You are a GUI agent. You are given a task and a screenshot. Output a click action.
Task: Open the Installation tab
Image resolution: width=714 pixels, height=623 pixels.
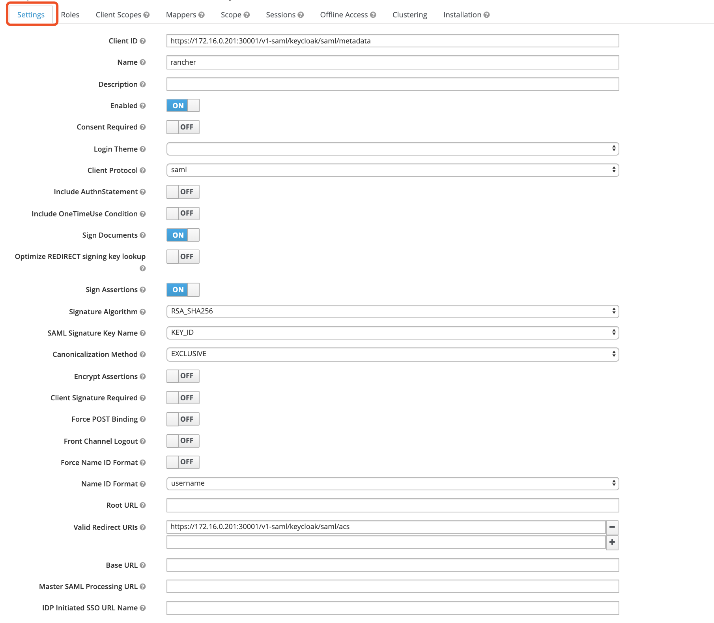click(x=462, y=15)
